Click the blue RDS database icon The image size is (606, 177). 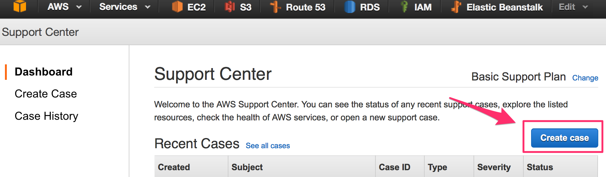coord(350,6)
